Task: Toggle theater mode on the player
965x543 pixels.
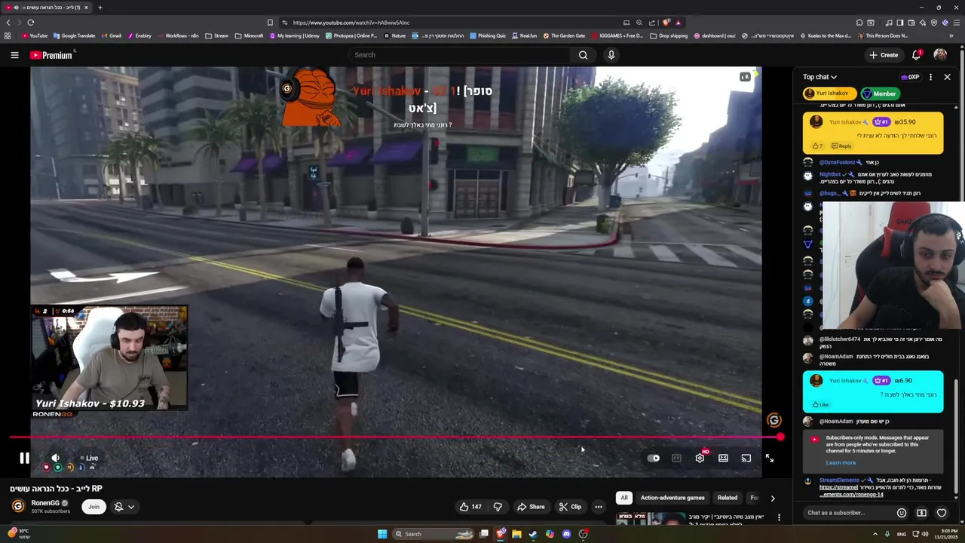Action: [x=723, y=458]
